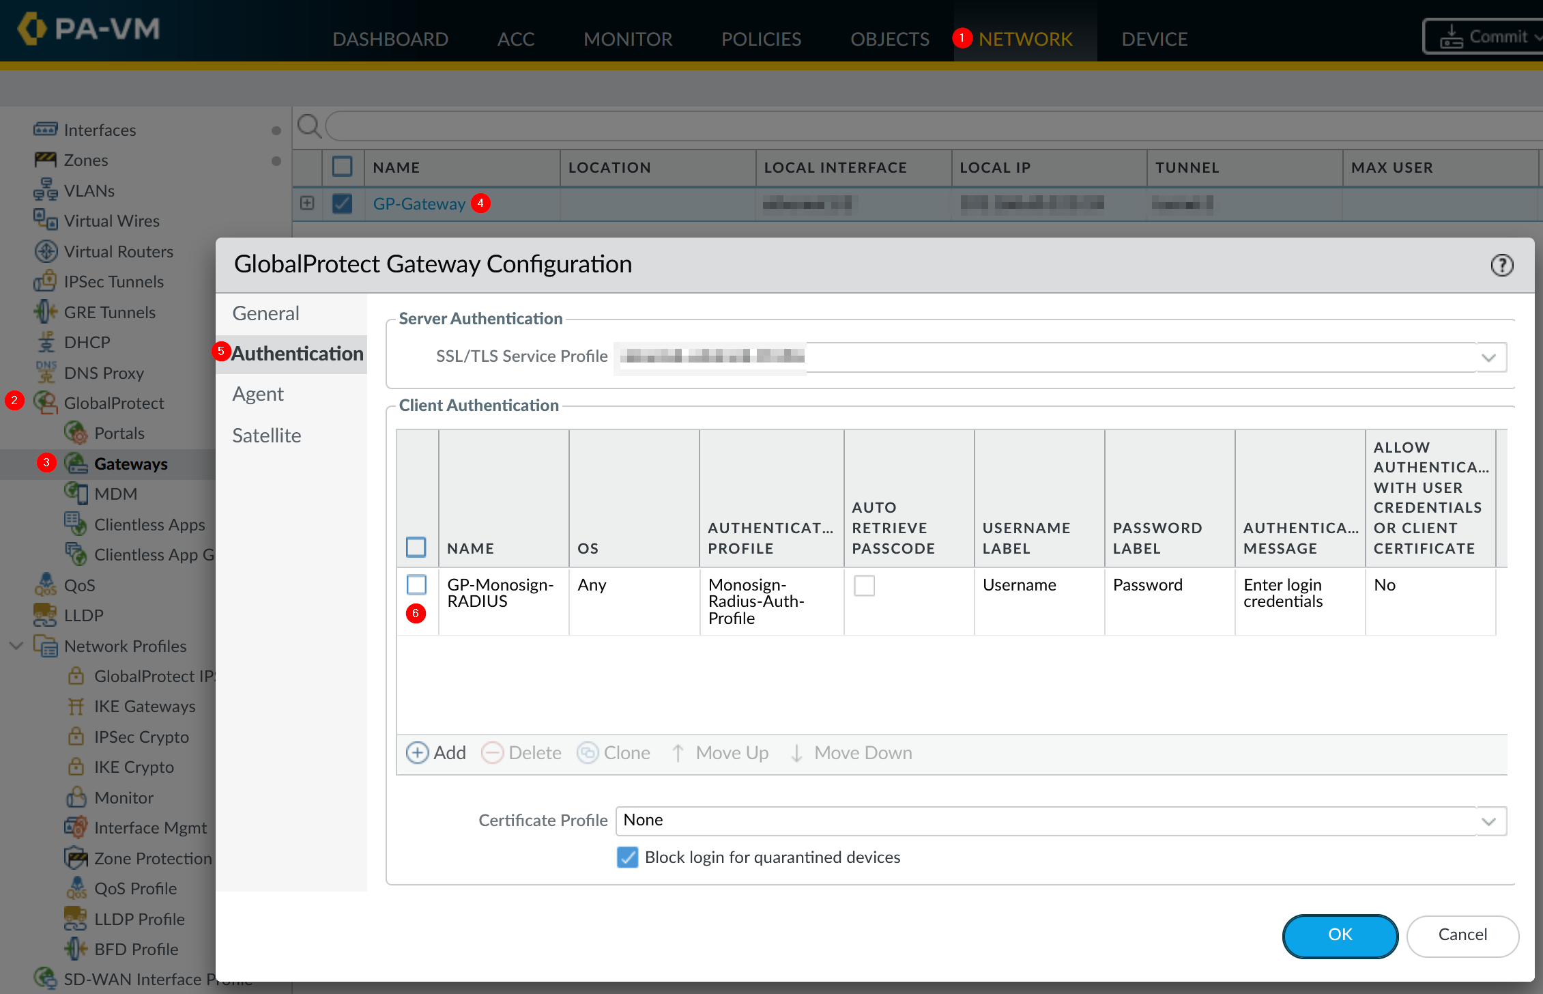Click the OK button
This screenshot has height=994, width=1543.
point(1340,935)
